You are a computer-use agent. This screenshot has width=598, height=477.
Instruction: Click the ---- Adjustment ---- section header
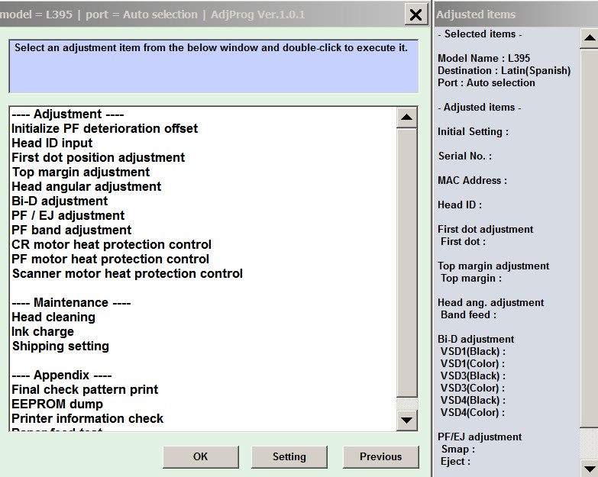[67, 114]
